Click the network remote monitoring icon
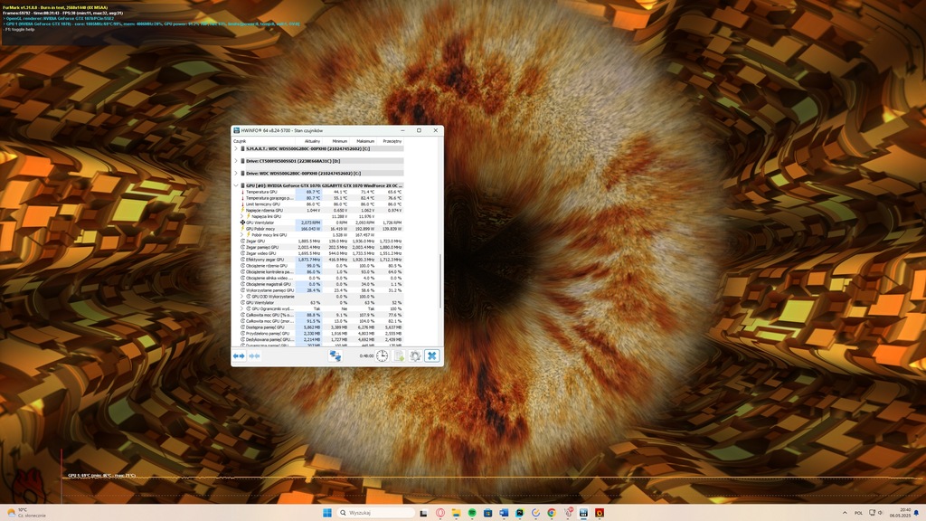Image resolution: width=926 pixels, height=521 pixels. click(335, 356)
